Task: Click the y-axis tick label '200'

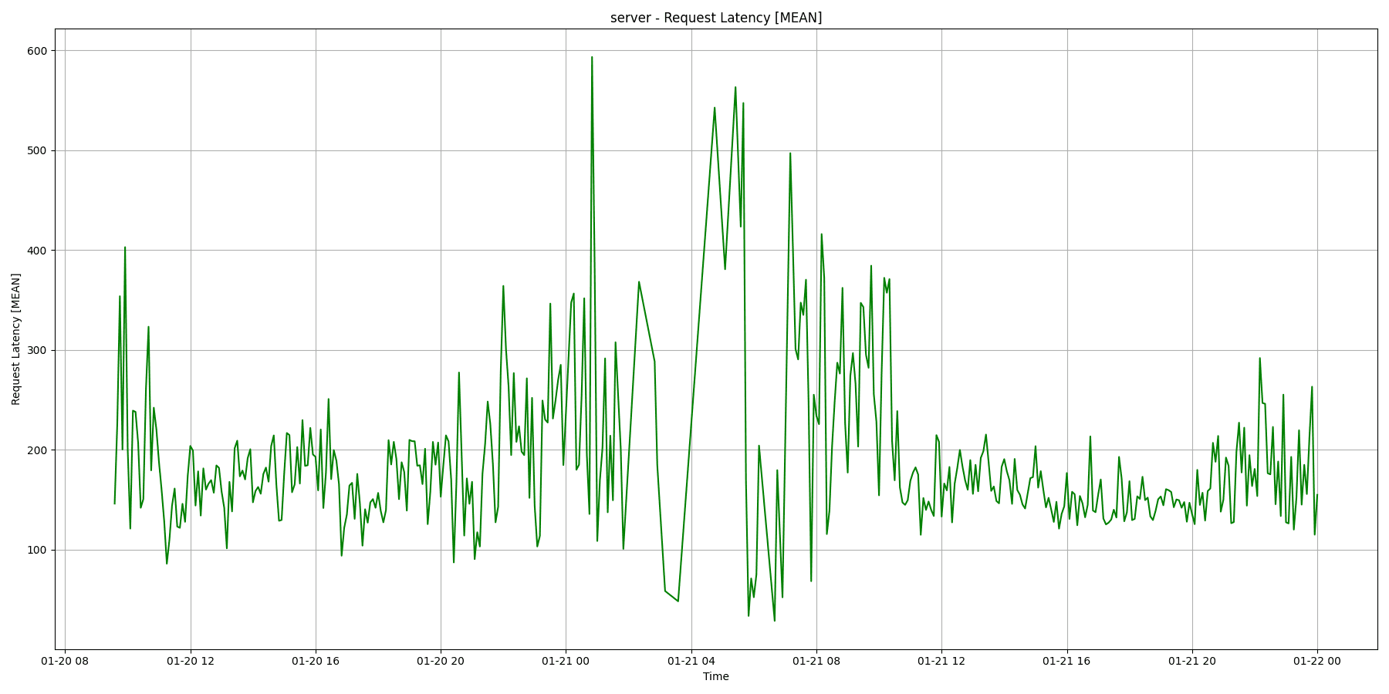Action: (x=38, y=450)
